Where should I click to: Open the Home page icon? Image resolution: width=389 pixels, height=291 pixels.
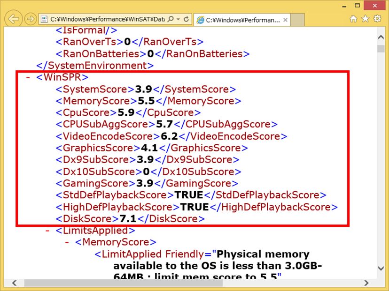coord(353,19)
